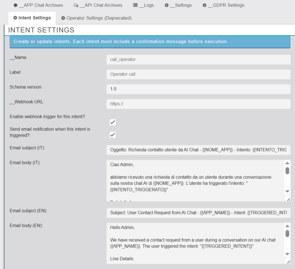This screenshot has height=269, width=295.
Task: Click the Settings gear icon
Action: (166, 5)
